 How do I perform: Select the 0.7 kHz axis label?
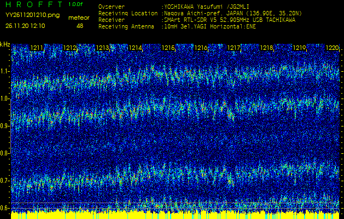tap(5, 180)
